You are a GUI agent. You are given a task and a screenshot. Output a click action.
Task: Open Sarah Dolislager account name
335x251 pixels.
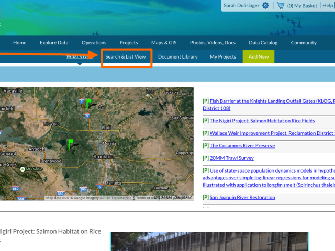tap(241, 6)
